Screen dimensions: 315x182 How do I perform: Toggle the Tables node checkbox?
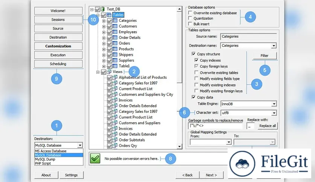[x=104, y=15]
